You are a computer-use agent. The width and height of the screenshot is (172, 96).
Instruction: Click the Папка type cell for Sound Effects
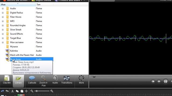pos(39,34)
